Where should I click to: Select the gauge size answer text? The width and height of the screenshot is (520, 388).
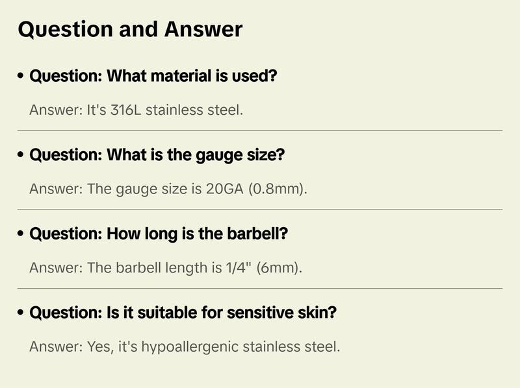pyautogui.click(x=168, y=189)
